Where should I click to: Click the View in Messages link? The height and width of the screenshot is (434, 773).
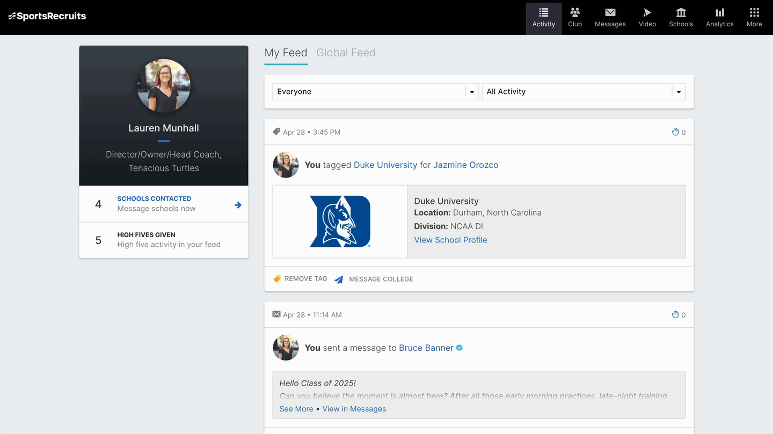pos(354,409)
